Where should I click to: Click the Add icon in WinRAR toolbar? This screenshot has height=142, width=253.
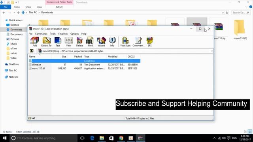35,42
